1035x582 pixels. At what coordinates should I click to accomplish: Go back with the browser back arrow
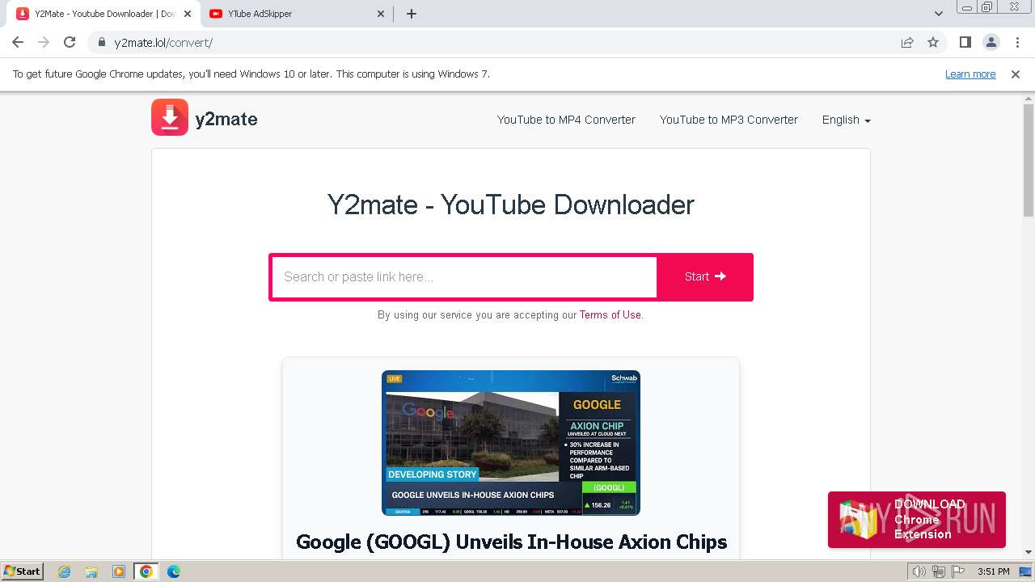18,42
